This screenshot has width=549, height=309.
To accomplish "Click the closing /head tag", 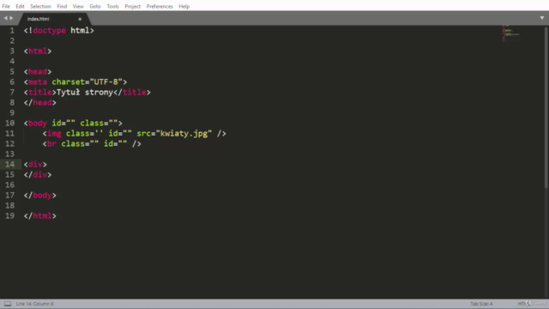I will click(40, 103).
